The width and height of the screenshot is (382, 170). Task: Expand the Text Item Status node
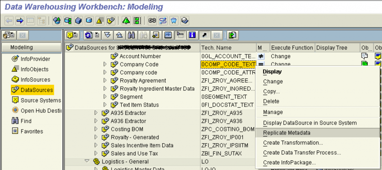(105, 105)
